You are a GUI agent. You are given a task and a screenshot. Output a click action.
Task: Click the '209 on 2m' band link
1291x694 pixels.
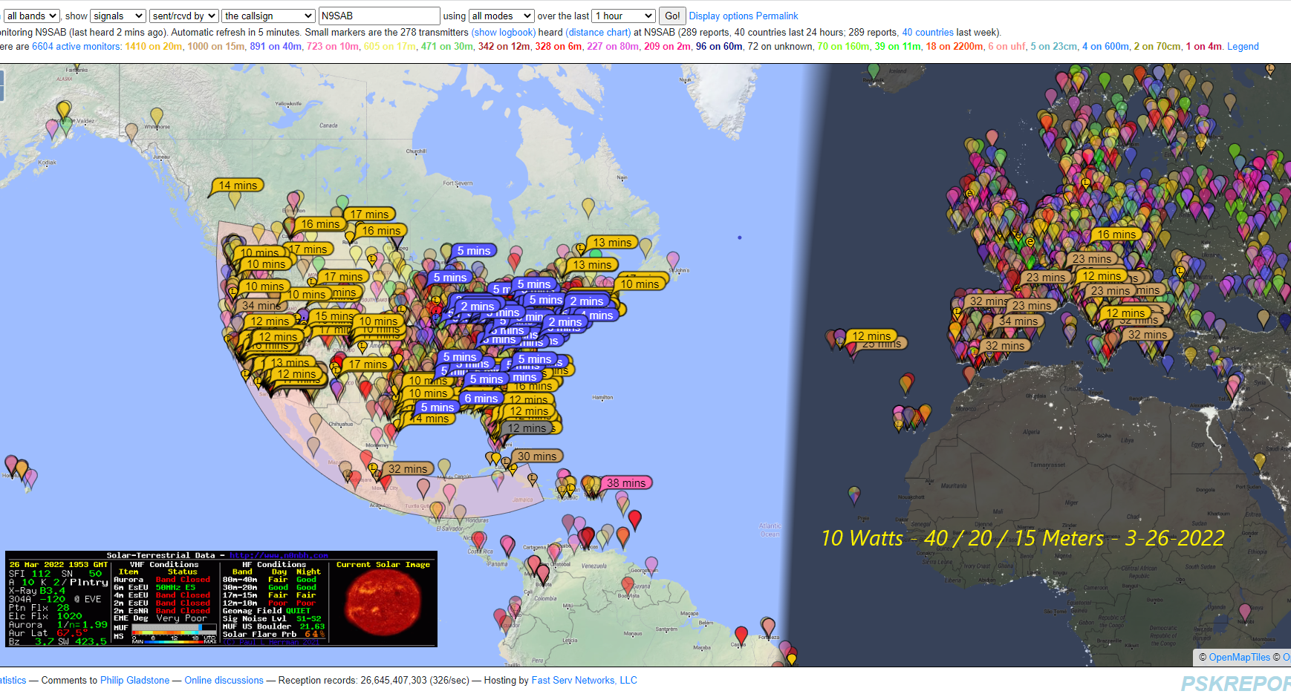(x=667, y=46)
